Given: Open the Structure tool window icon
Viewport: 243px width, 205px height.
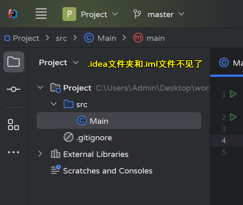Looking at the screenshot, I should pos(14,125).
